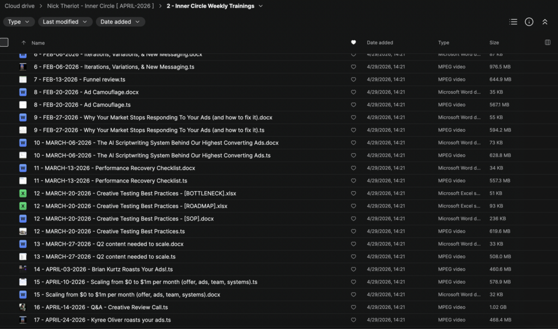Sort by Name column header
The height and width of the screenshot is (329, 558).
tap(38, 42)
